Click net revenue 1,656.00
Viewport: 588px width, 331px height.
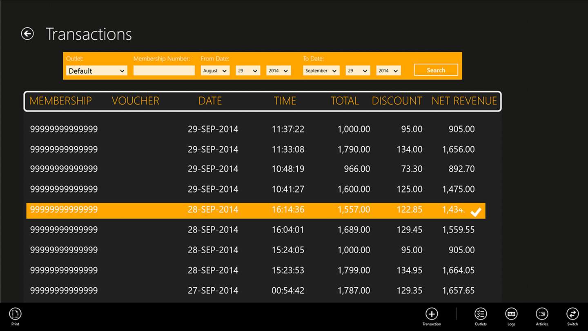(x=458, y=150)
